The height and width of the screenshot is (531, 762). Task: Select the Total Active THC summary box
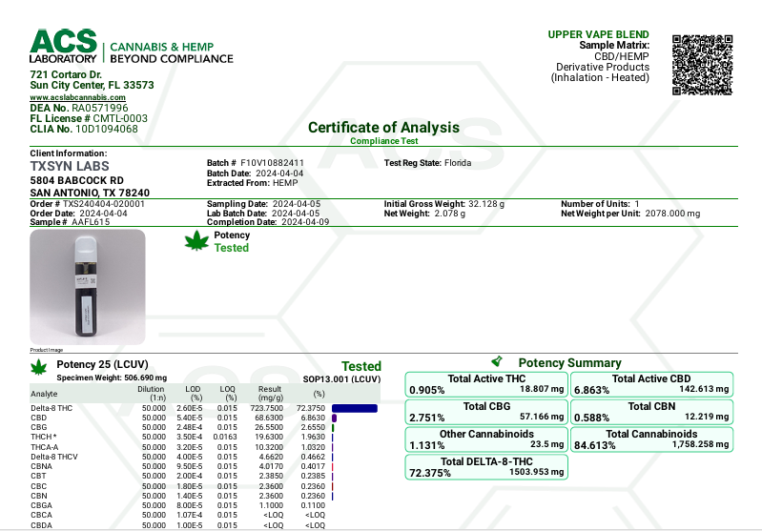pos(486,384)
